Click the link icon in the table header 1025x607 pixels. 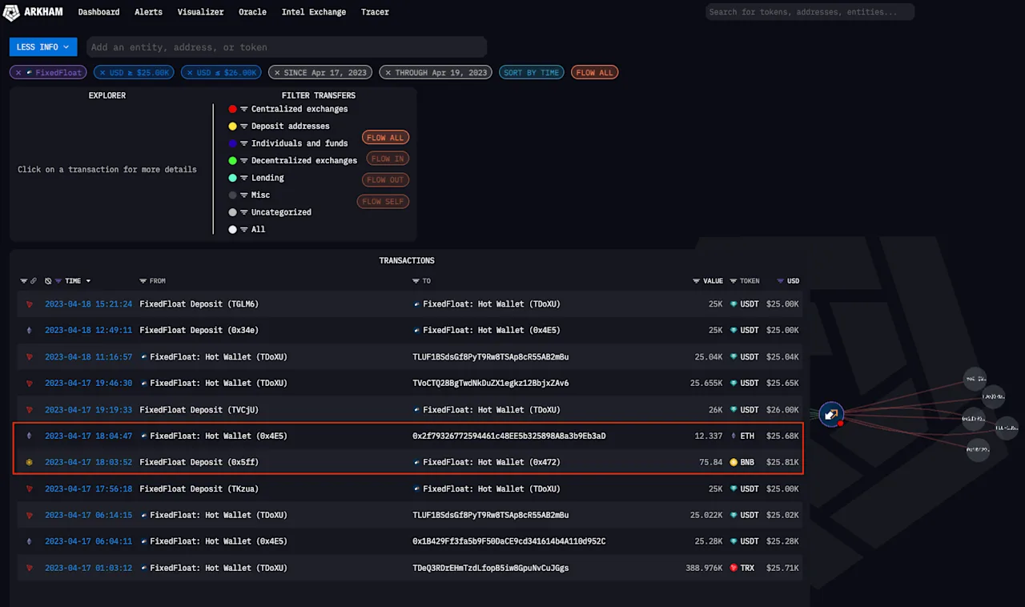pyautogui.click(x=34, y=281)
